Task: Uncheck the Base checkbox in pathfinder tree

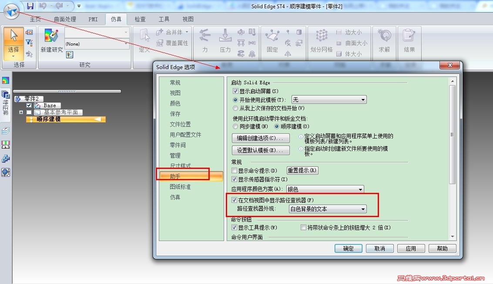Action: tap(29, 106)
